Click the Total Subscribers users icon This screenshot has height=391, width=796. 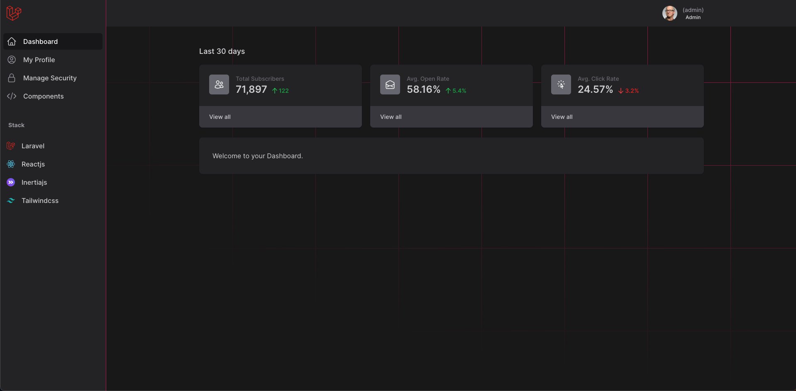219,84
